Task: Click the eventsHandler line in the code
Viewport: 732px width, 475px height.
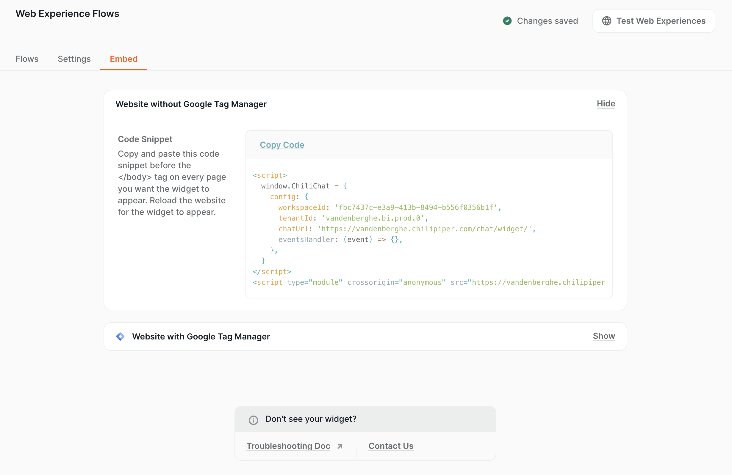Action: 340,240
